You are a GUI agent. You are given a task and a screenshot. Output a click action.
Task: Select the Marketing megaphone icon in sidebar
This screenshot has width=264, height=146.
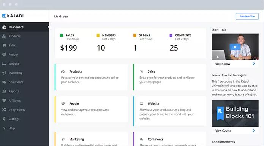click(4, 73)
